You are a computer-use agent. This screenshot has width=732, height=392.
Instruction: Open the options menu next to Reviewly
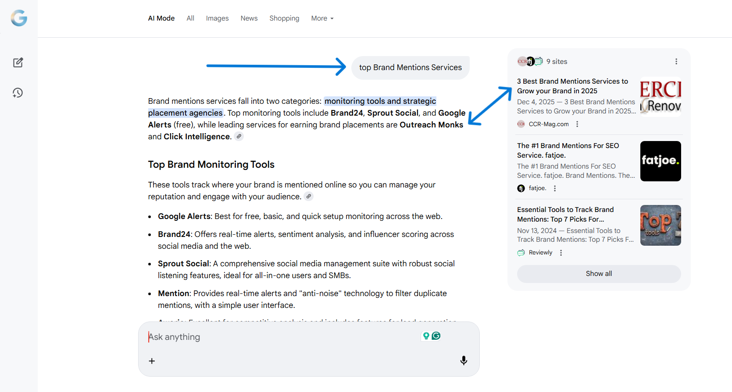click(x=561, y=253)
